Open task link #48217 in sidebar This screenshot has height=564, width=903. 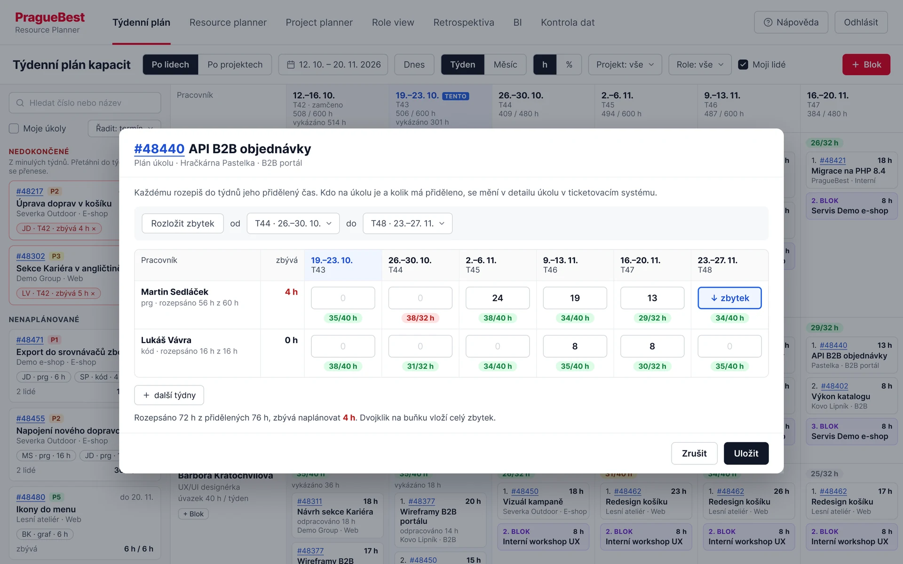pyautogui.click(x=30, y=191)
